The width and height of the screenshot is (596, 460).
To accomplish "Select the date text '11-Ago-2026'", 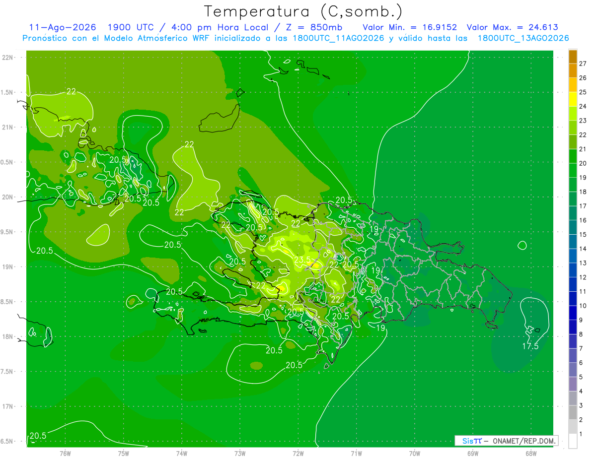I will pos(63,28).
